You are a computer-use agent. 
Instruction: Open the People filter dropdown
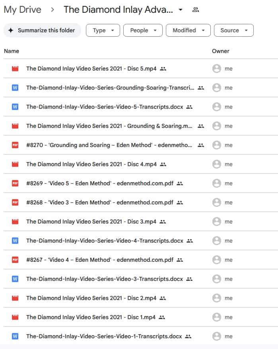(143, 30)
